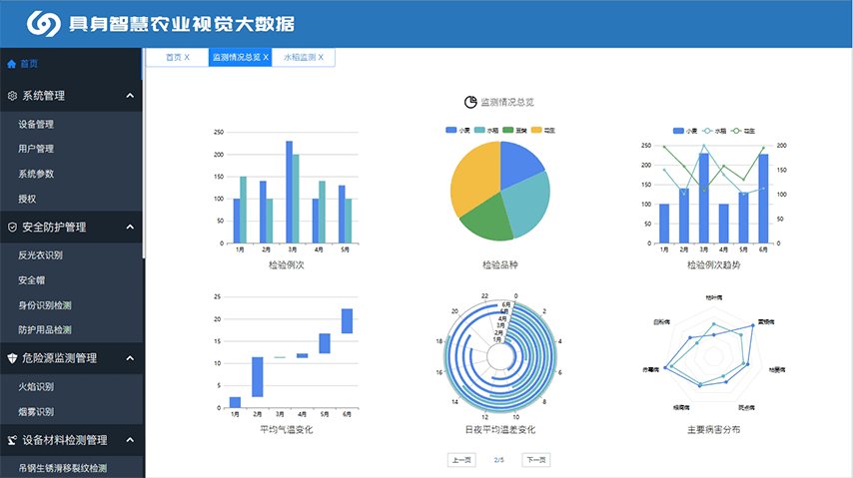Close the 监测情况总览 tab with its X
Screen dimensions: 853x478
pyautogui.click(x=266, y=57)
